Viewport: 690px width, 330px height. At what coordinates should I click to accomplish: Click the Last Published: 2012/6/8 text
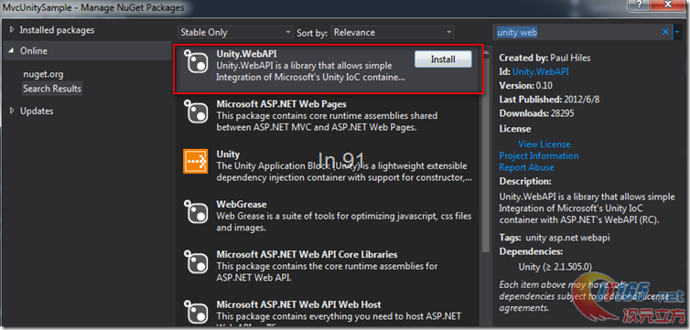pyautogui.click(x=549, y=100)
